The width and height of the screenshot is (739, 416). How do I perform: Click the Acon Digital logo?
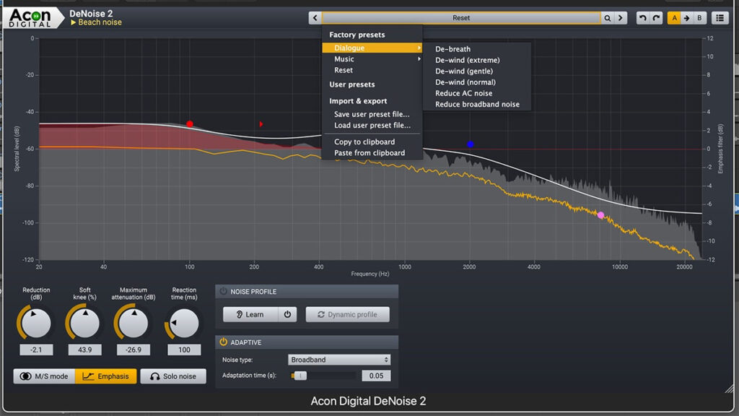point(30,18)
